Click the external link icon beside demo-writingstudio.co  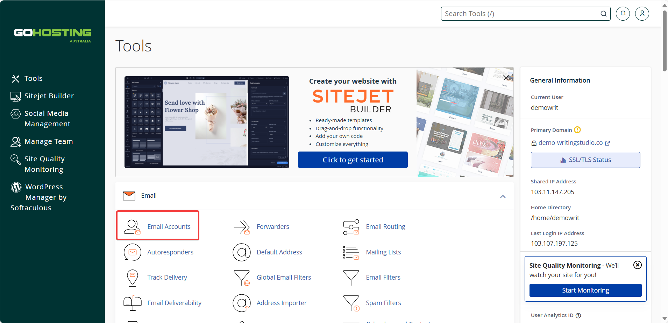pyautogui.click(x=607, y=143)
